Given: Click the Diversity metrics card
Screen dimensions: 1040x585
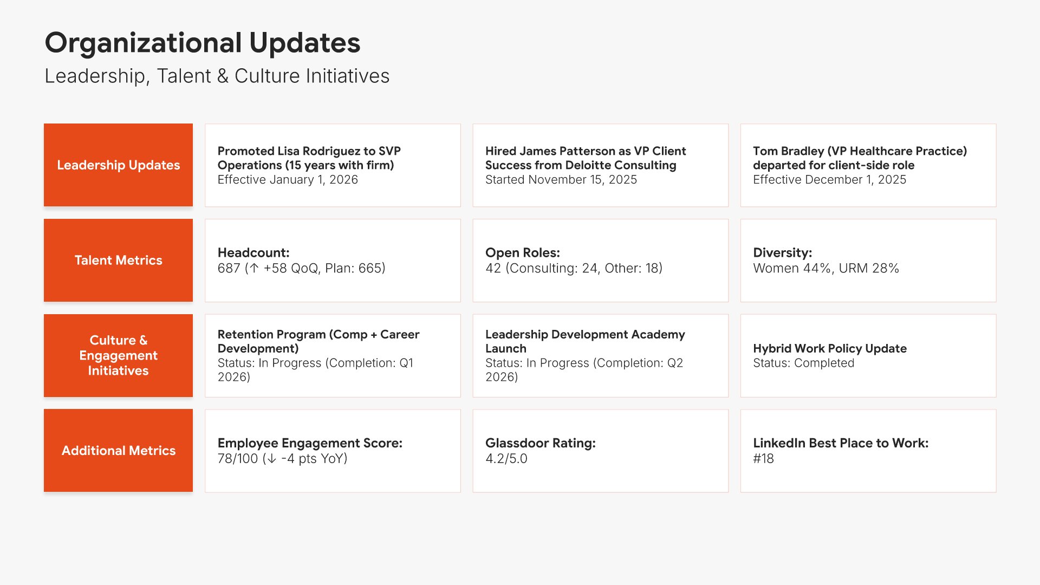Looking at the screenshot, I should 868,261.
